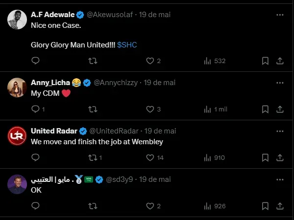View analytics showing 926 views
Image resolution: width=294 pixels, height=220 pixels.
point(214,206)
